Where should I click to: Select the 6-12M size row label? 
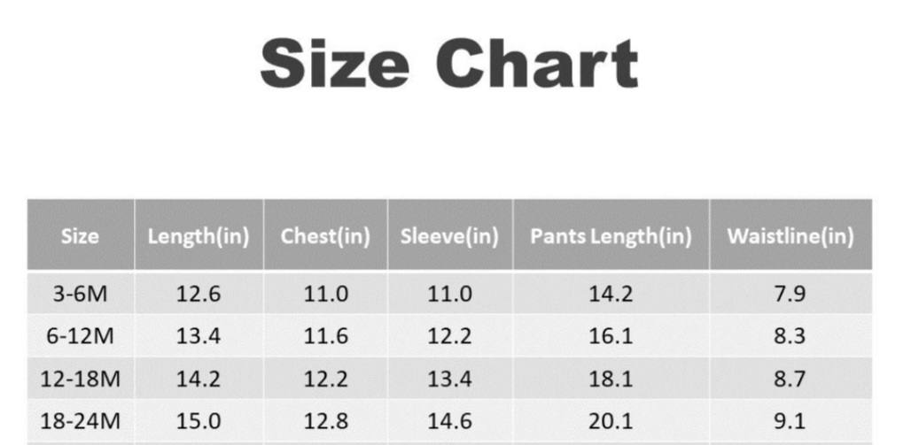[80, 336]
